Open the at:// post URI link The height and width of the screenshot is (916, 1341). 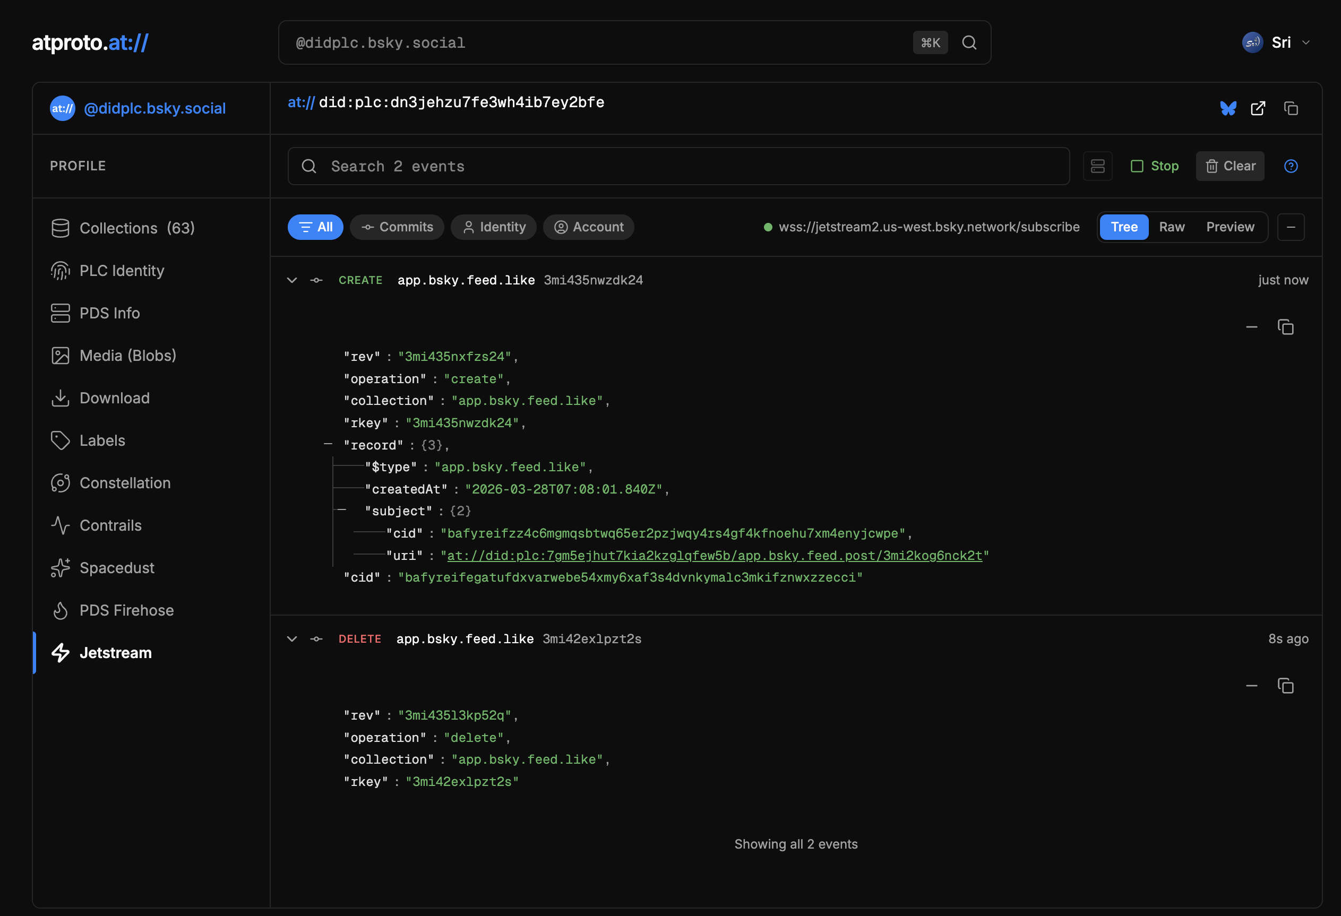[714, 556]
